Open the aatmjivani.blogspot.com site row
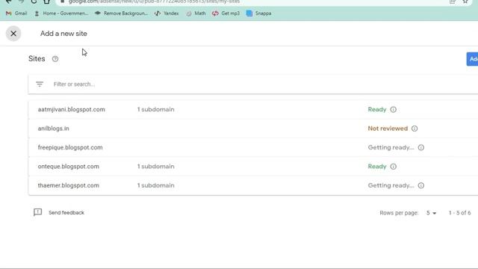This screenshot has height=269, width=478. click(x=253, y=110)
